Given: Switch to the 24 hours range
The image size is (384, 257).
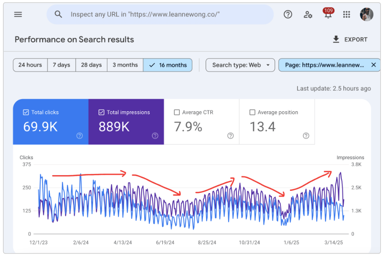Looking at the screenshot, I should tap(30, 65).
